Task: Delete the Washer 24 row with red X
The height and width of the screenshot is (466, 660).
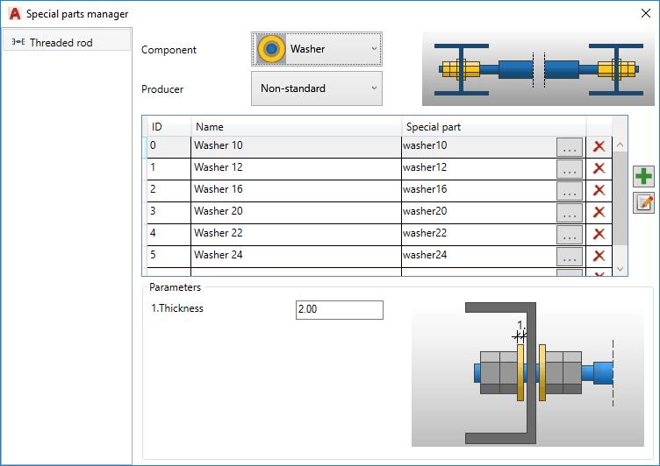Action: tap(599, 256)
